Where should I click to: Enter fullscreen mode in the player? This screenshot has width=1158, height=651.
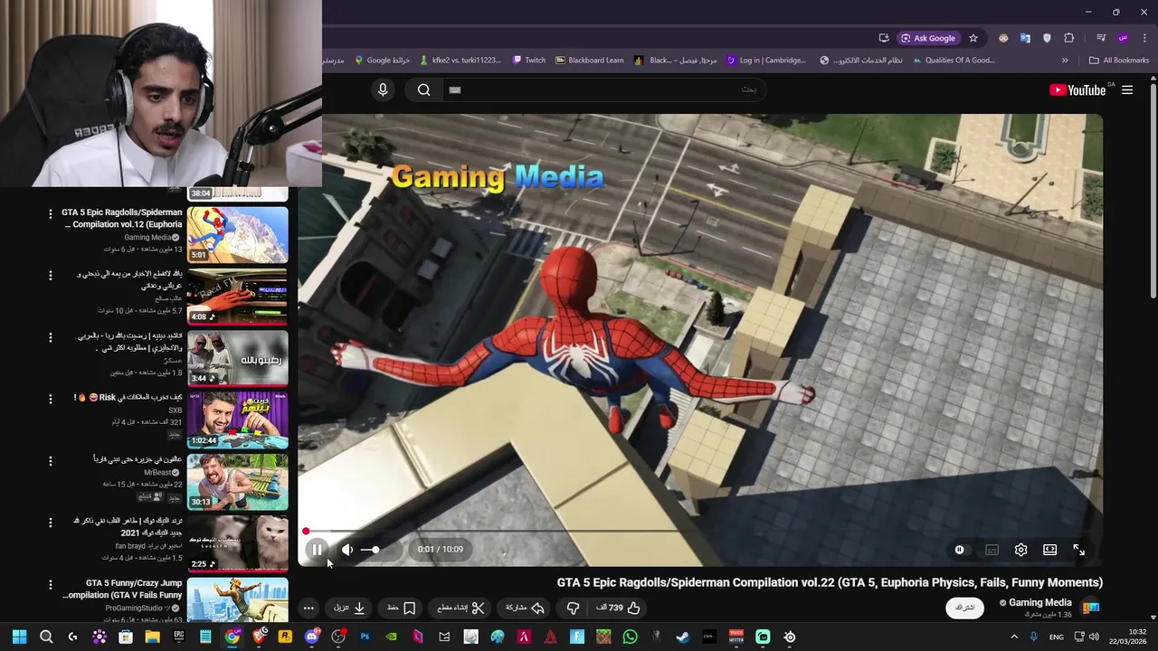pos(1078,550)
